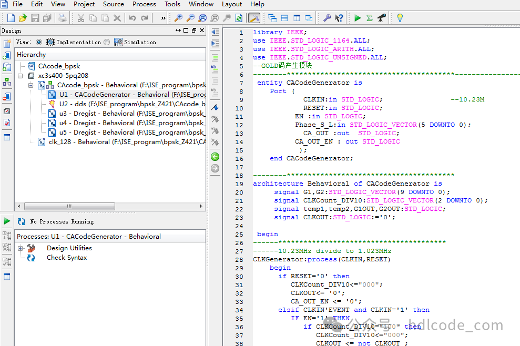Open the File menu
The width and height of the screenshot is (520, 346).
pos(17,4)
